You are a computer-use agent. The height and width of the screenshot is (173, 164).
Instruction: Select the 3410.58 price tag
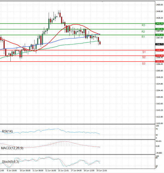(x=159, y=24)
